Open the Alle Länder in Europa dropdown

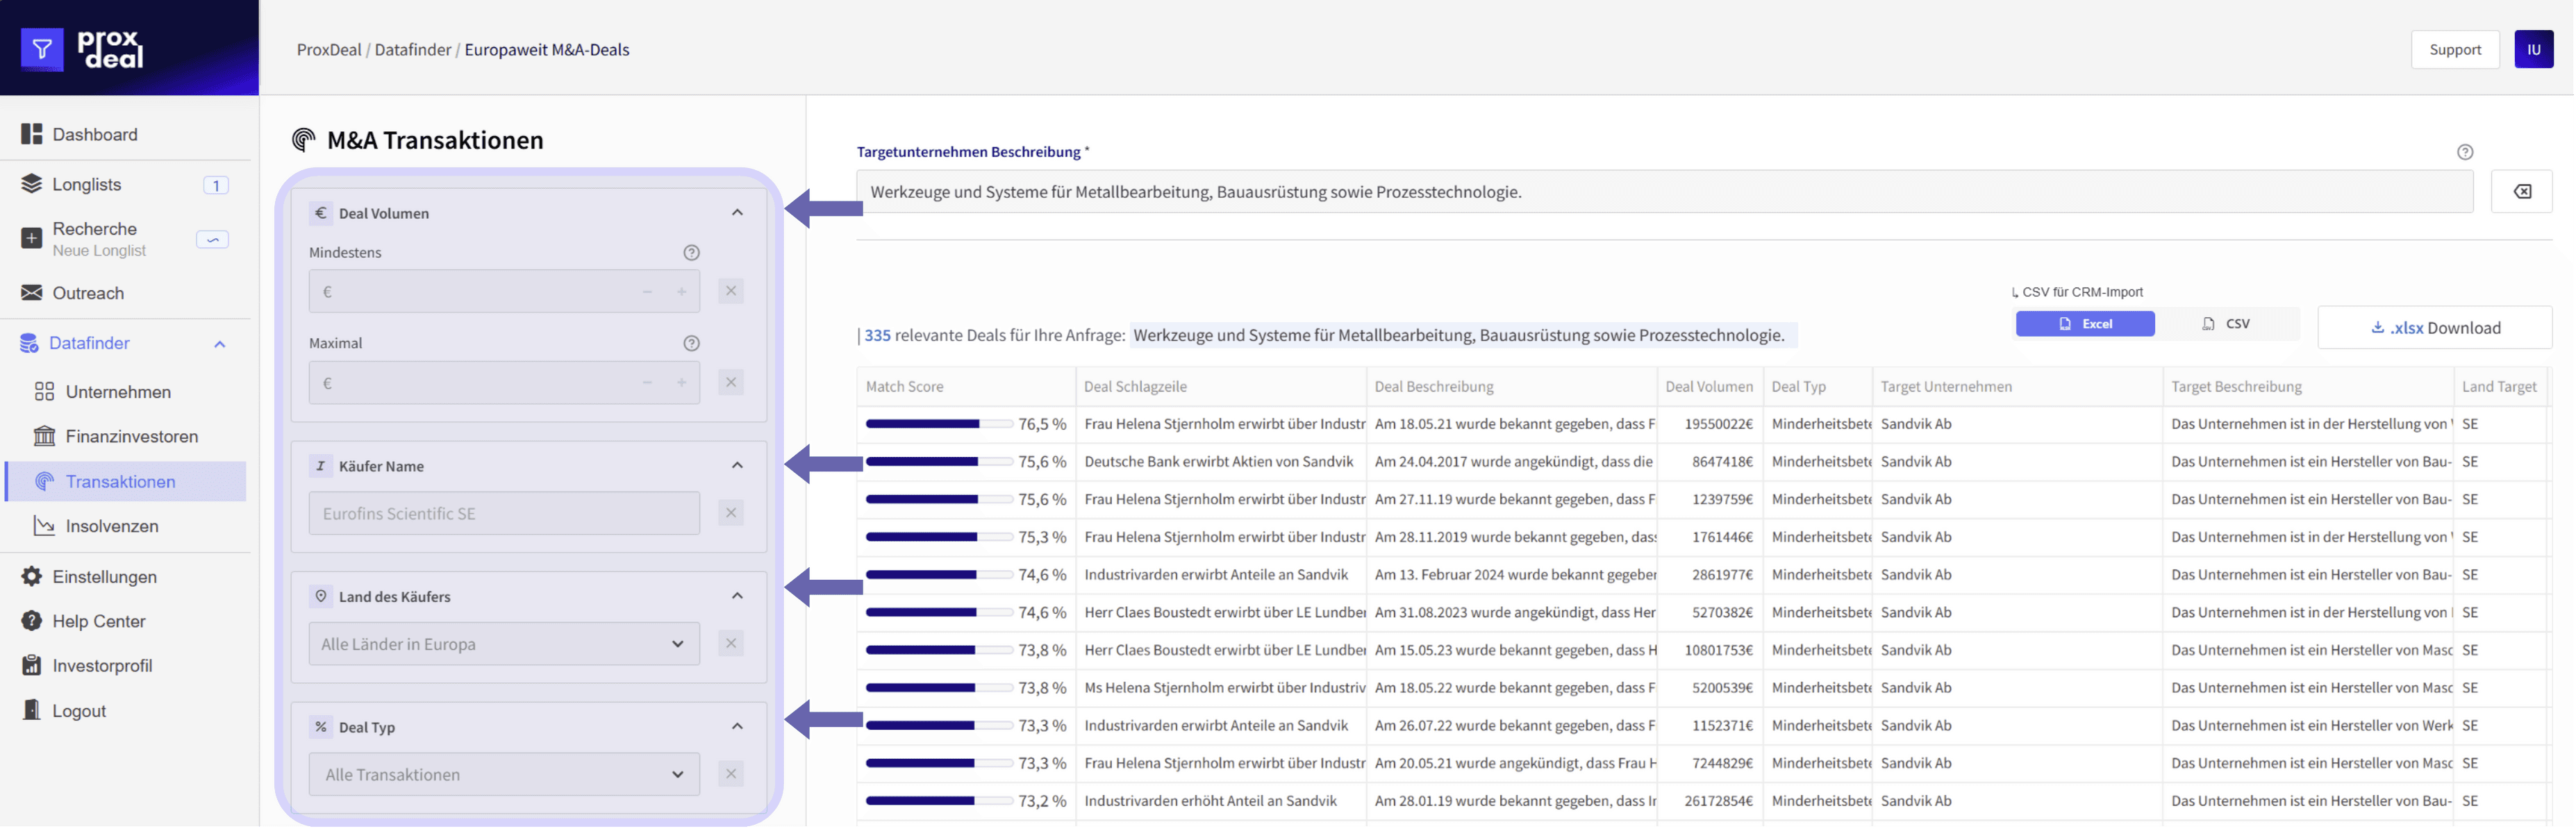[503, 644]
